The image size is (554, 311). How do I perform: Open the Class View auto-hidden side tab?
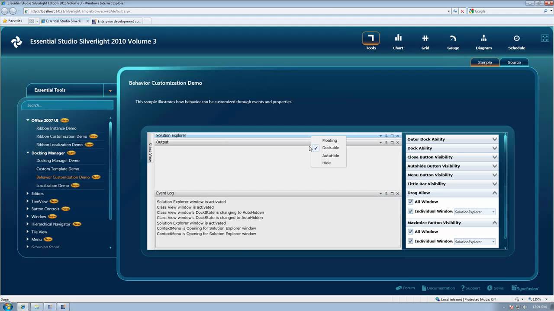pos(151,152)
